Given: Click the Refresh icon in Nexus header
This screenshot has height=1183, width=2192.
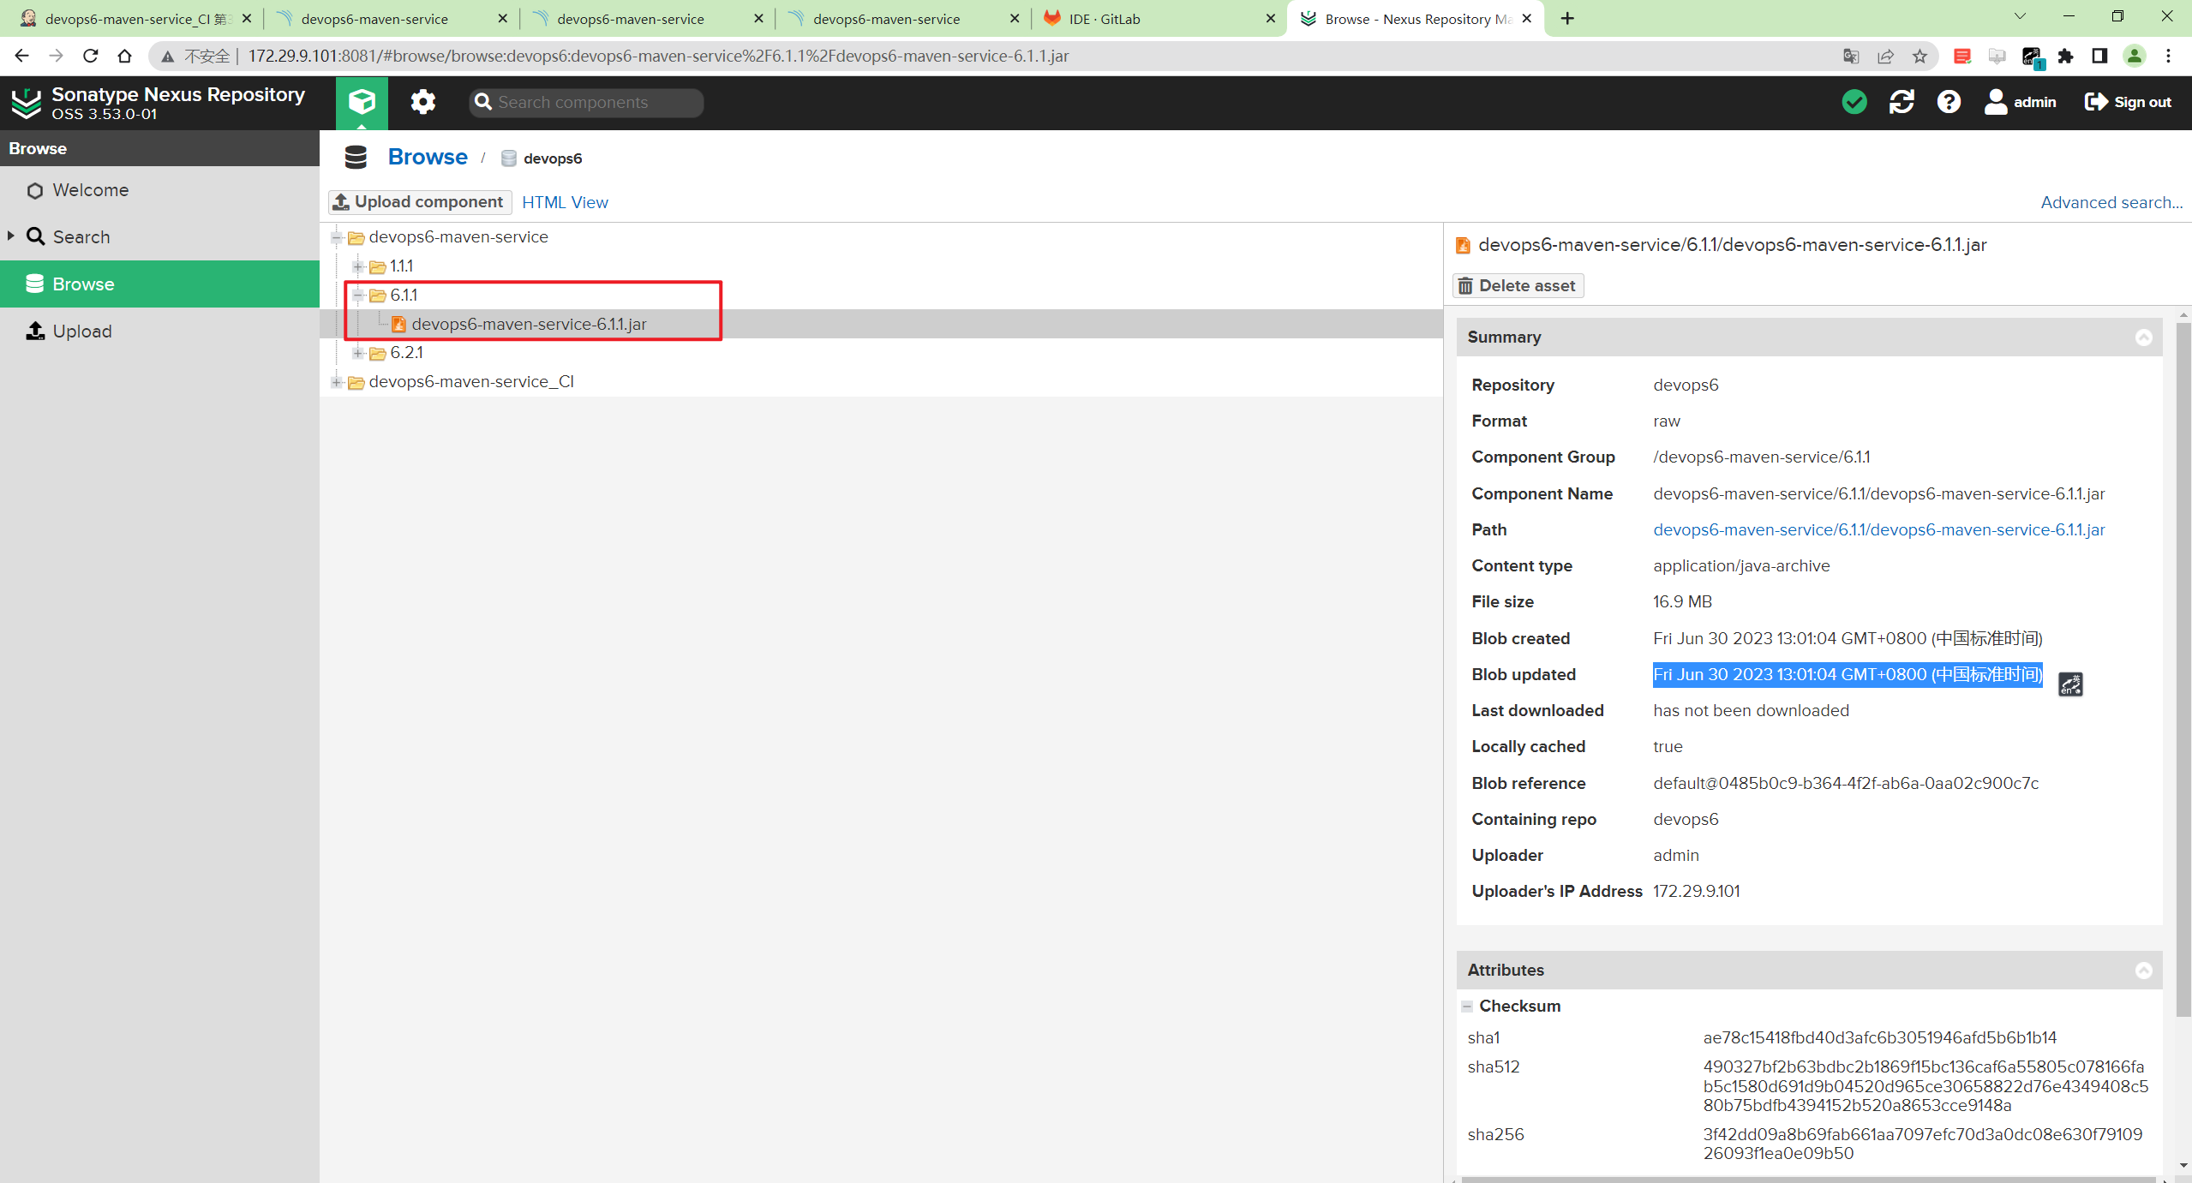Looking at the screenshot, I should (1902, 102).
